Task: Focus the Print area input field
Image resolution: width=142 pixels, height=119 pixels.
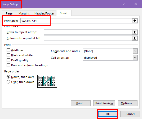Action: [x=76, y=21]
